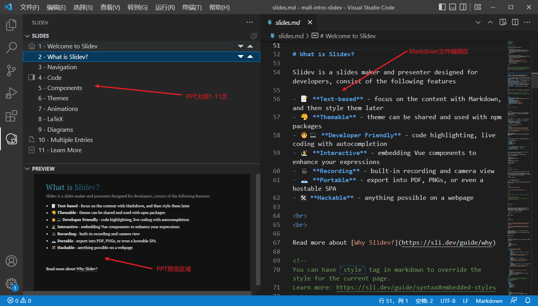Select slide '10 - Multiple Entries'
The image size is (538, 306).
[142, 140]
